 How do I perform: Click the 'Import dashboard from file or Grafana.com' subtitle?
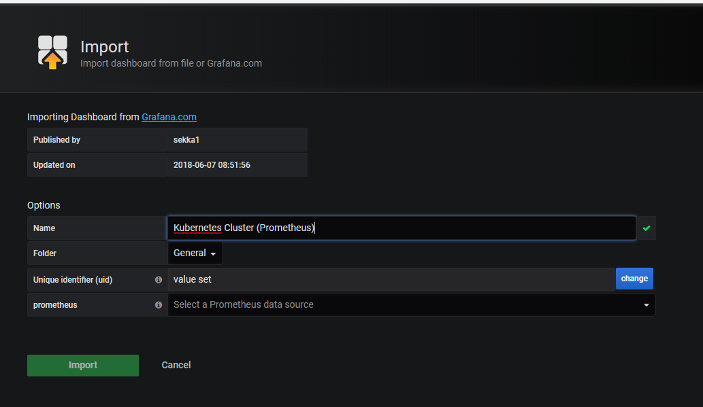click(x=171, y=63)
